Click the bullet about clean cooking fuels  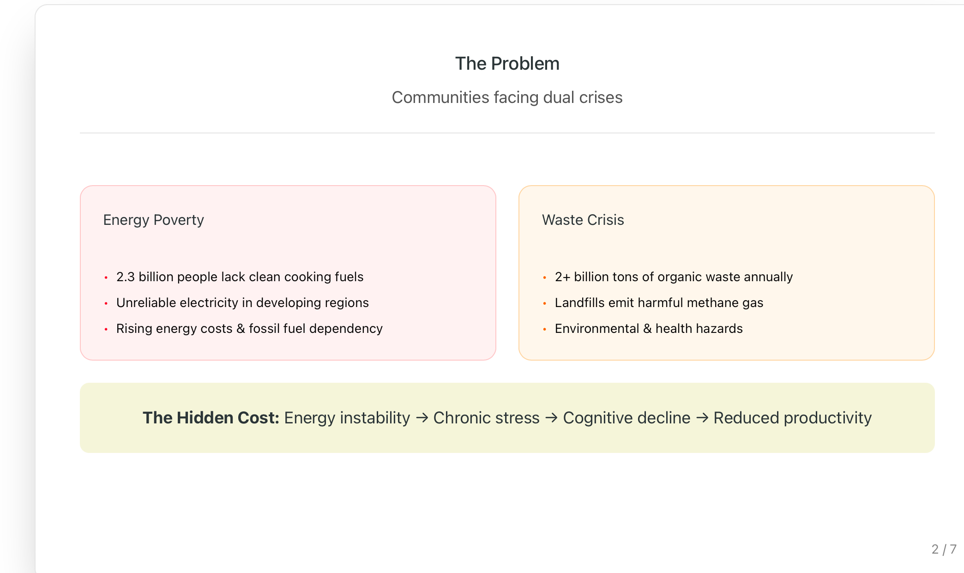(240, 277)
